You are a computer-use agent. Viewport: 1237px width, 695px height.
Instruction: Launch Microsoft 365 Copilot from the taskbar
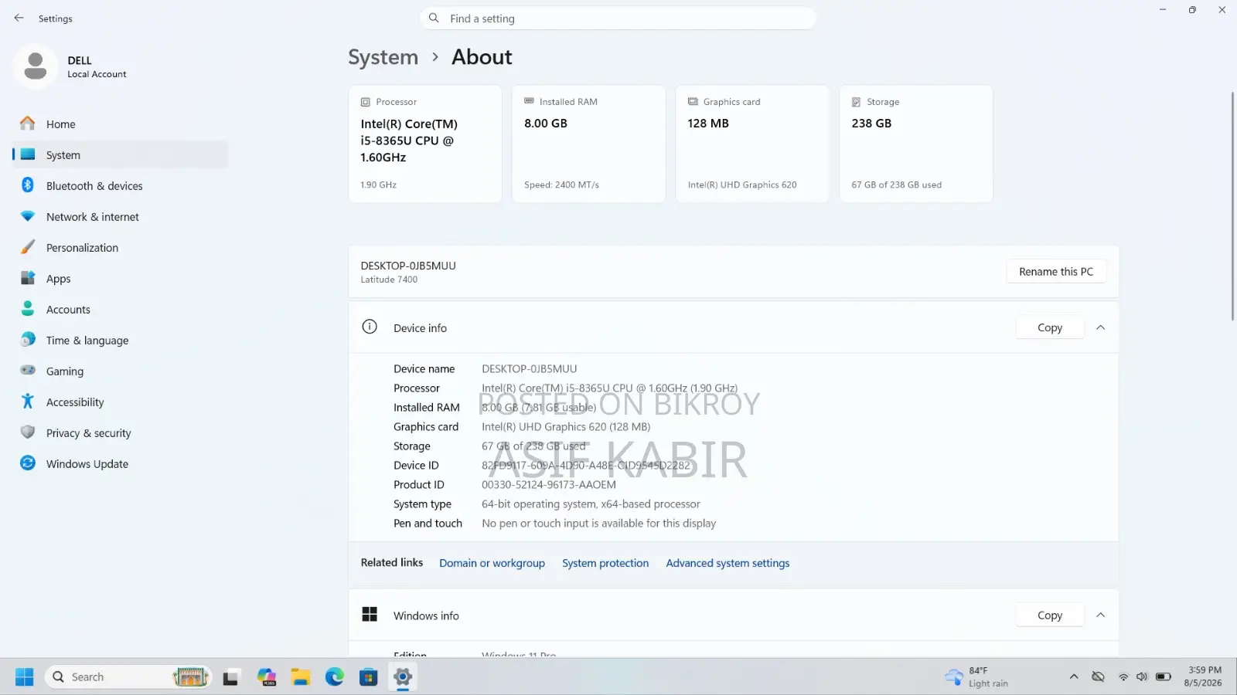click(x=267, y=677)
